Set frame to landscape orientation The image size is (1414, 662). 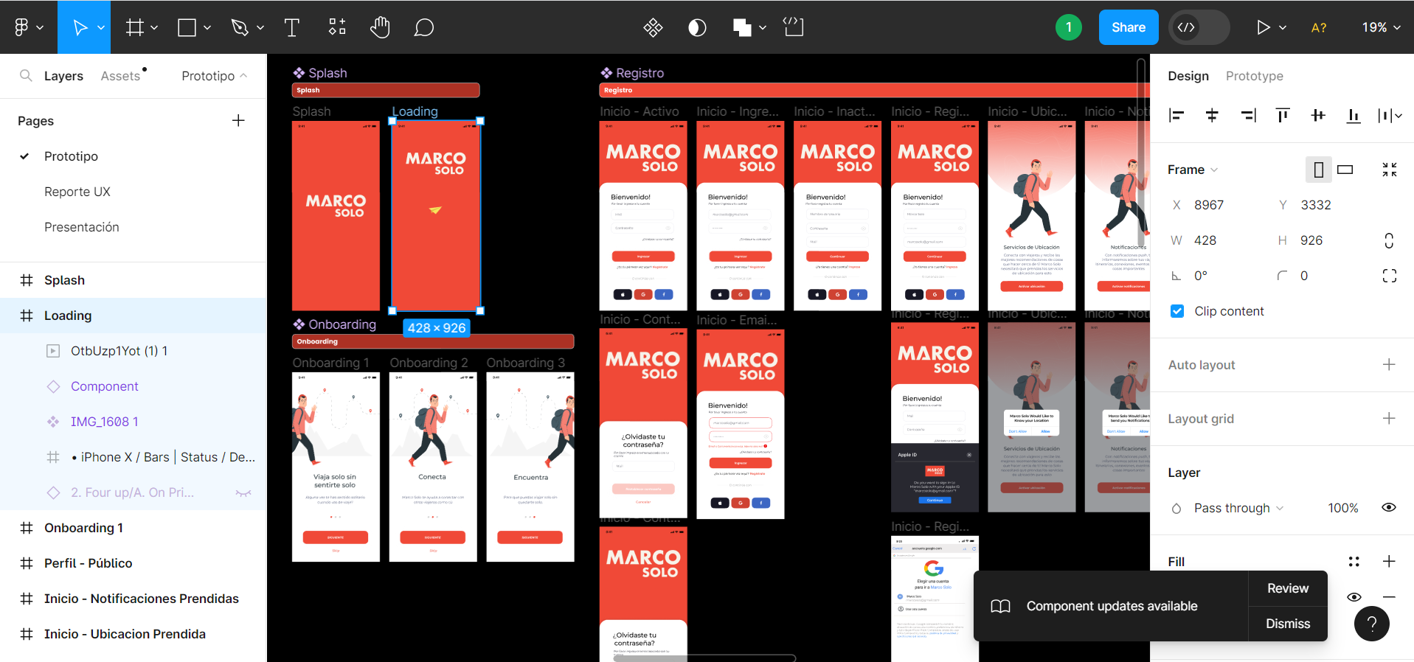click(x=1345, y=170)
